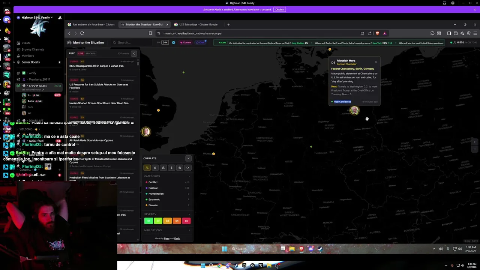The width and height of the screenshot is (480, 270).
Task: Reload the page
Action: pos(82,33)
